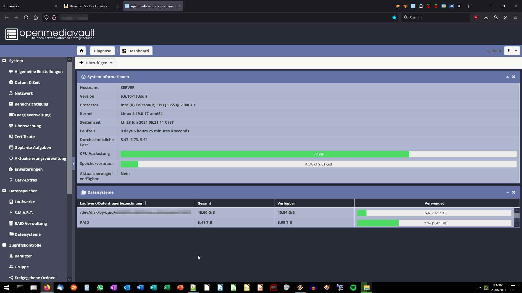
Task: Open Freigegebene Ordner in the sidebar
Action: coord(35,278)
